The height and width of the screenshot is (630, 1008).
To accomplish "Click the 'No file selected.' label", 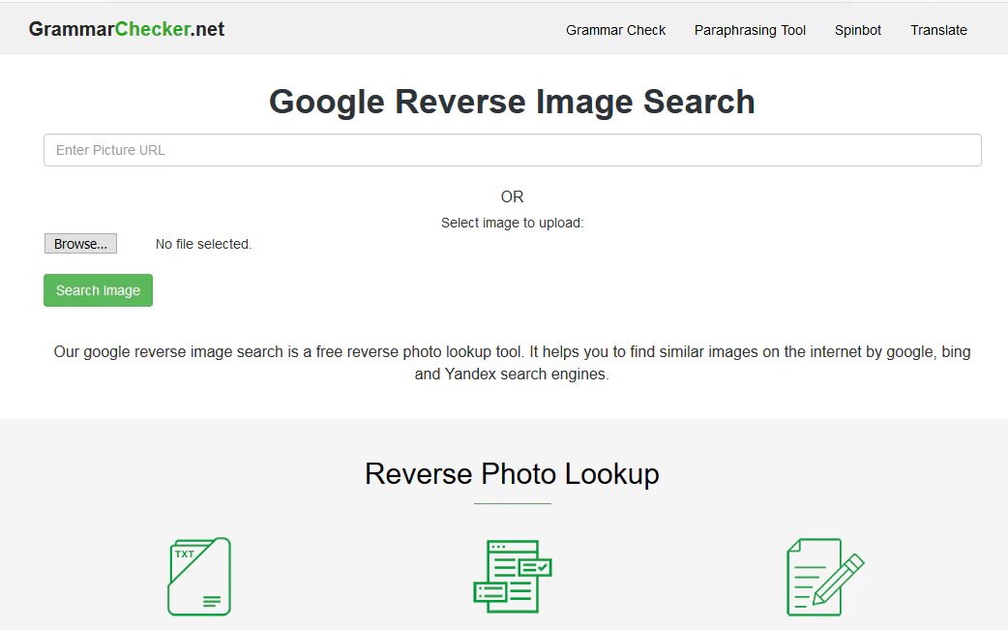I will 203,244.
